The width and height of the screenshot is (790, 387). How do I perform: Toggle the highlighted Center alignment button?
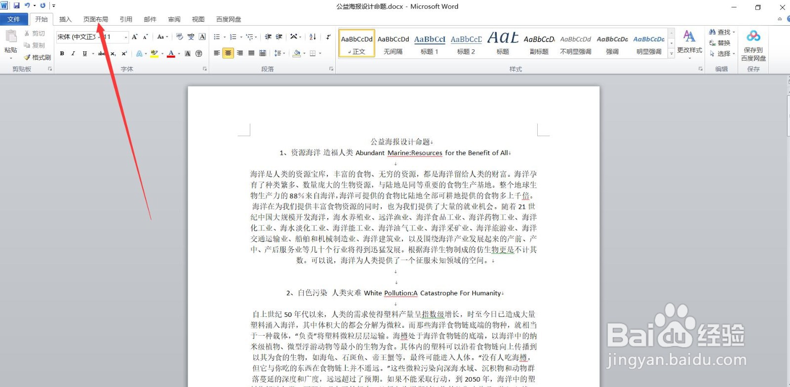pos(228,53)
